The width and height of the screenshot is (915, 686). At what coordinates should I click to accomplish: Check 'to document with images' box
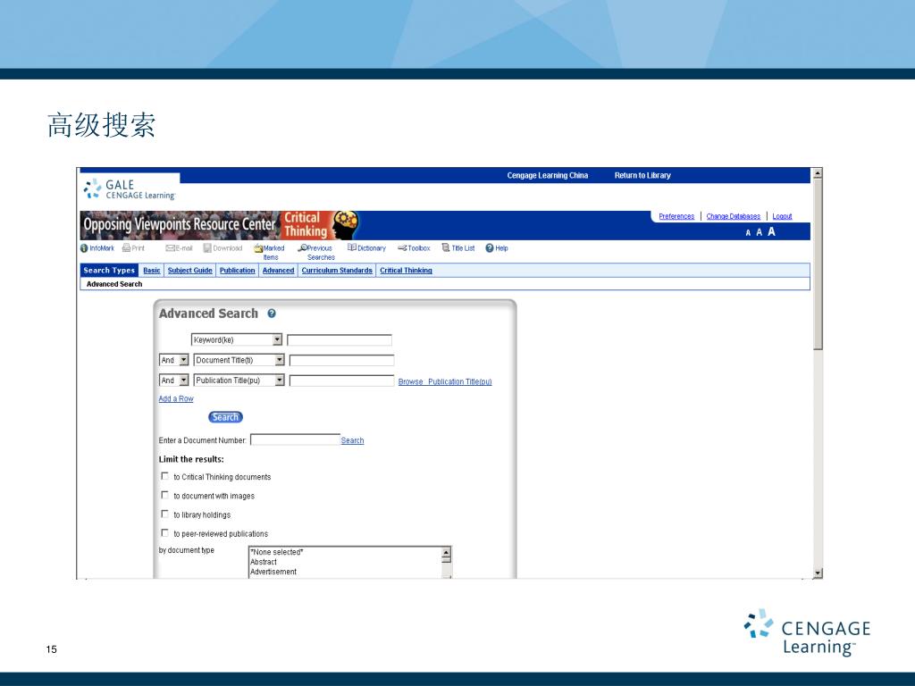pos(164,495)
